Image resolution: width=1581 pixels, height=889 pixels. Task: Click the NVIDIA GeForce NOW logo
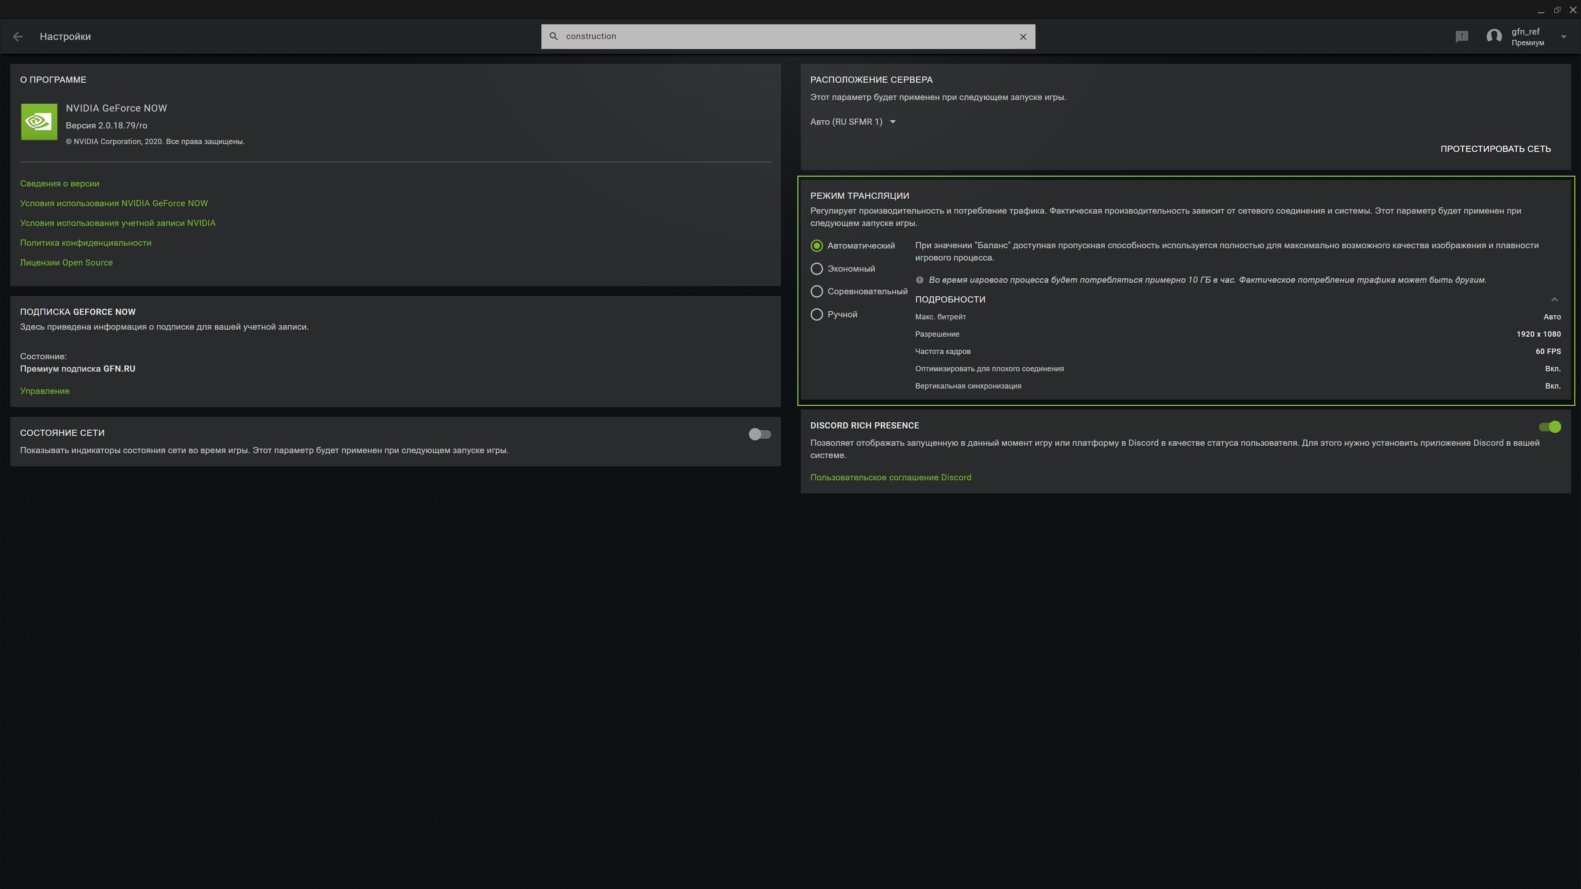[39, 122]
